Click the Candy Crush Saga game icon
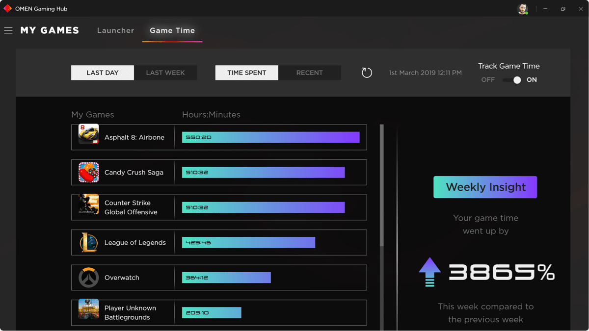589x331 pixels. [x=89, y=172]
